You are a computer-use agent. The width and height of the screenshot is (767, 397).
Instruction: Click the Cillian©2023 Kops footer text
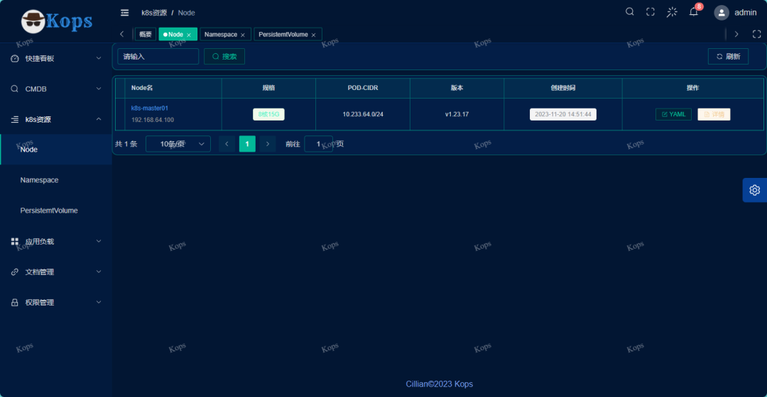pos(440,384)
